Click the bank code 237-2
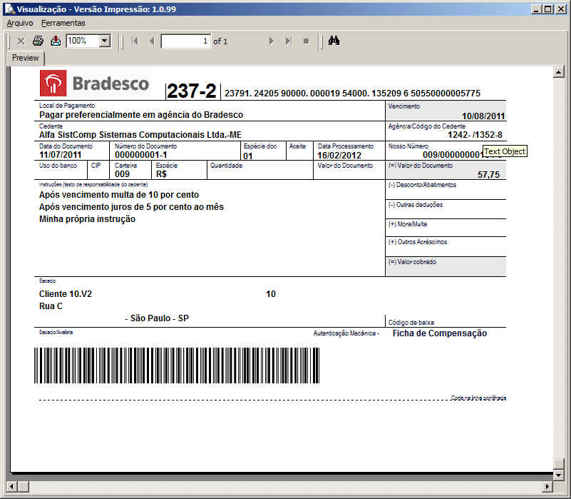Image resolution: width=571 pixels, height=499 pixels. [192, 91]
